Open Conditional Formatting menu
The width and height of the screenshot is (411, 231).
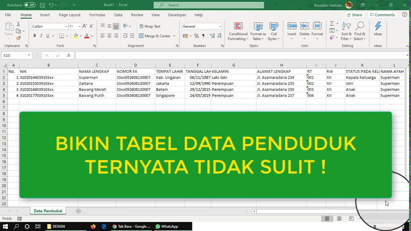click(x=238, y=31)
